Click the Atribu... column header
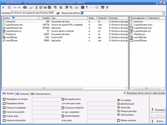This screenshot has height=125, width=167. point(92,18)
